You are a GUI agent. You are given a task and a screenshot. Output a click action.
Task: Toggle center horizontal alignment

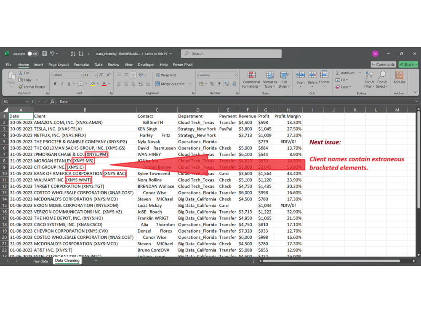[126, 84]
